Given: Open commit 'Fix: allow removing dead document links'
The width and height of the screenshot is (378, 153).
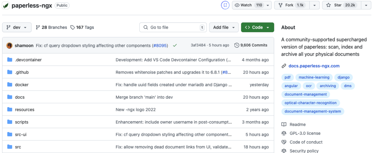Looking at the screenshot, I should (174, 147).
